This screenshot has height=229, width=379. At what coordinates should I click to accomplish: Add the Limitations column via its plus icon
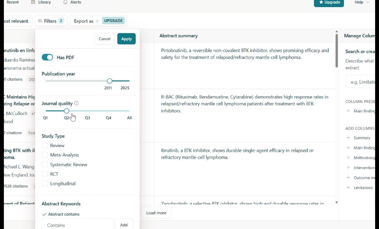pos(349,188)
